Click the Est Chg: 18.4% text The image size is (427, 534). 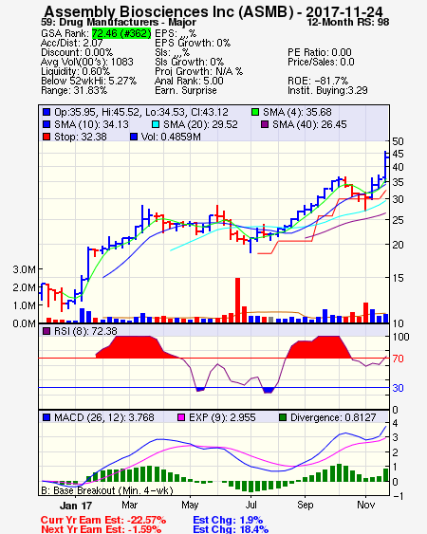(231, 529)
